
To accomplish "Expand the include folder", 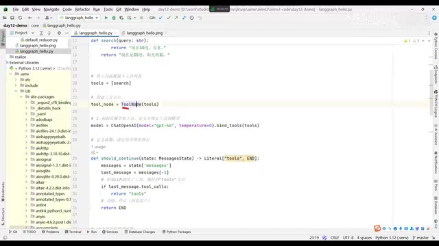I will [x=16, y=85].
